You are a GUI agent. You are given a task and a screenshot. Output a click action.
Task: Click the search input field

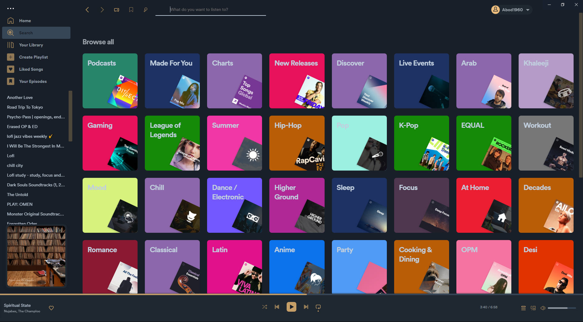click(x=211, y=10)
